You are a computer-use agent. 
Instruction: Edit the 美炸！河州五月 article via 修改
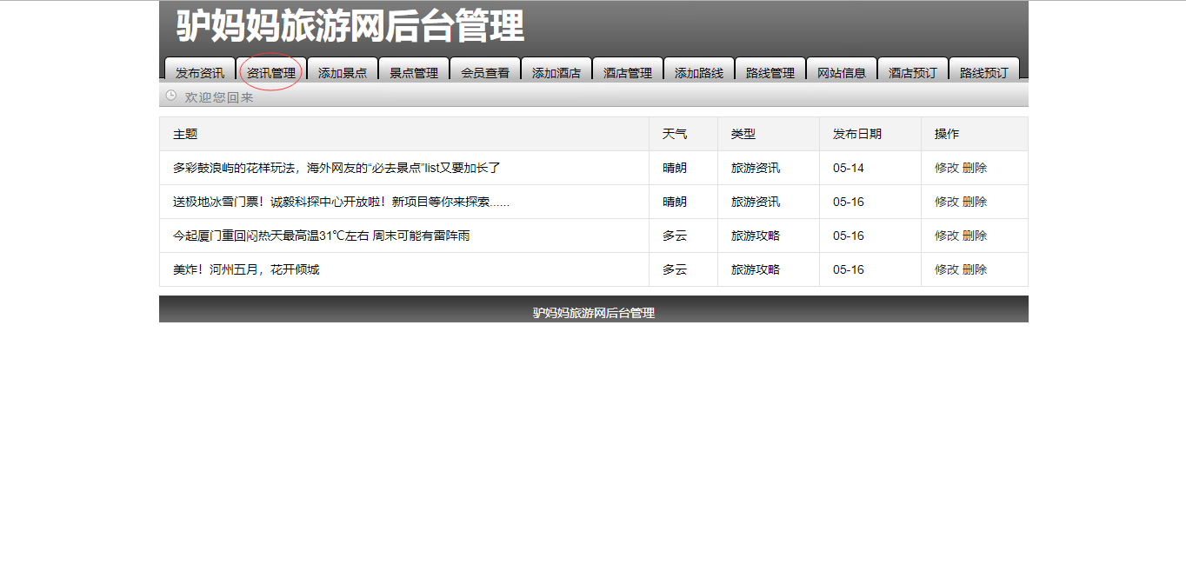[x=947, y=269]
